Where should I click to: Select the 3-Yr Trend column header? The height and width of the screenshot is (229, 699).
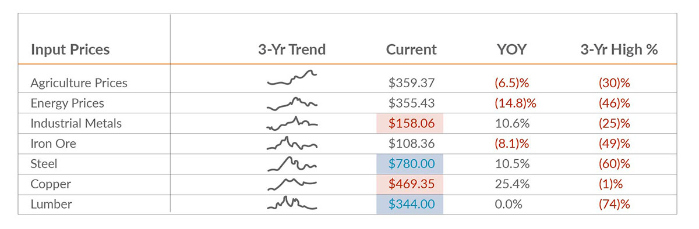pyautogui.click(x=292, y=49)
